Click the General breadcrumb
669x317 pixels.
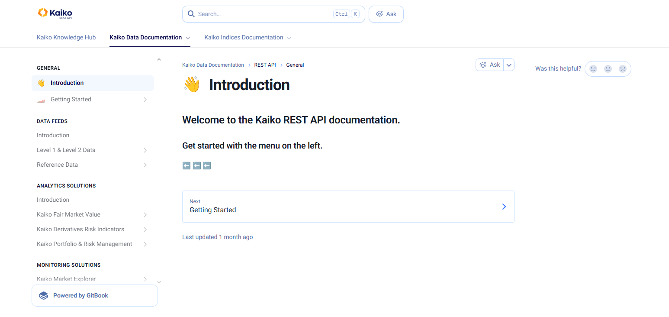(x=295, y=65)
